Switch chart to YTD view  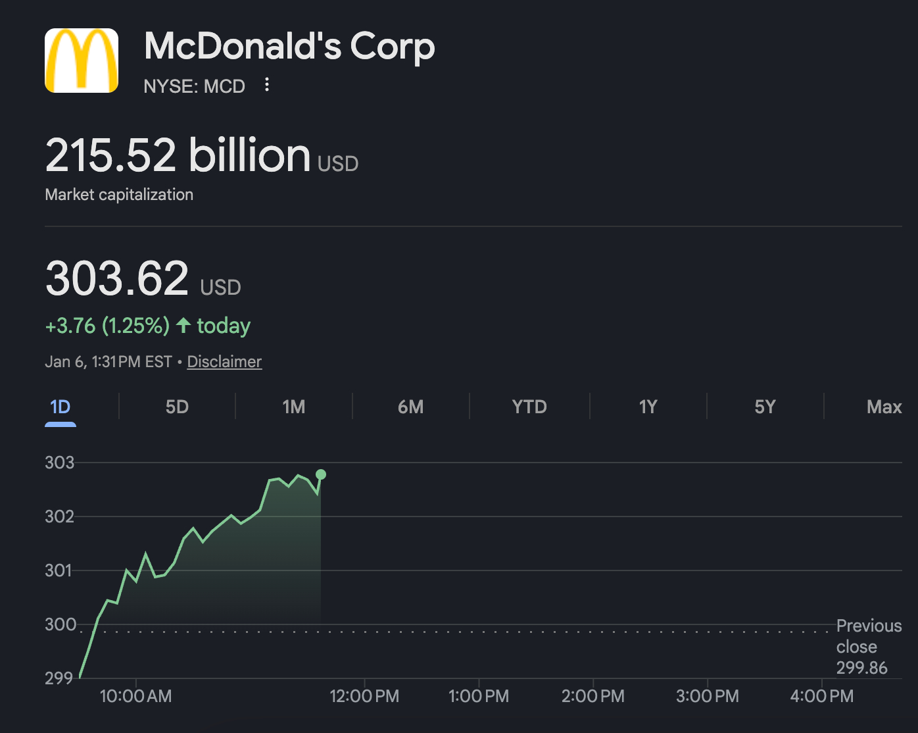[x=529, y=407]
